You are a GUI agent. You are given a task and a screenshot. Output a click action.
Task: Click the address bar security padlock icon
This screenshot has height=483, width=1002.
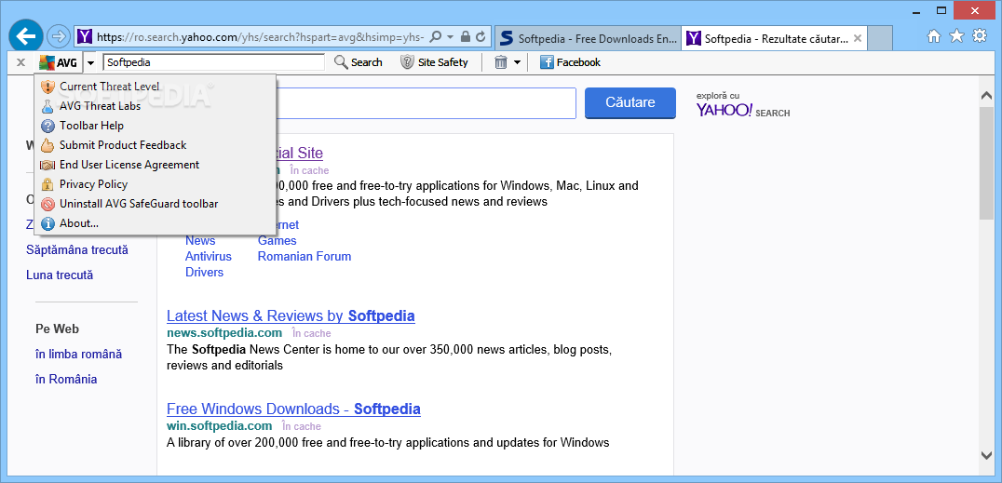[x=466, y=37]
